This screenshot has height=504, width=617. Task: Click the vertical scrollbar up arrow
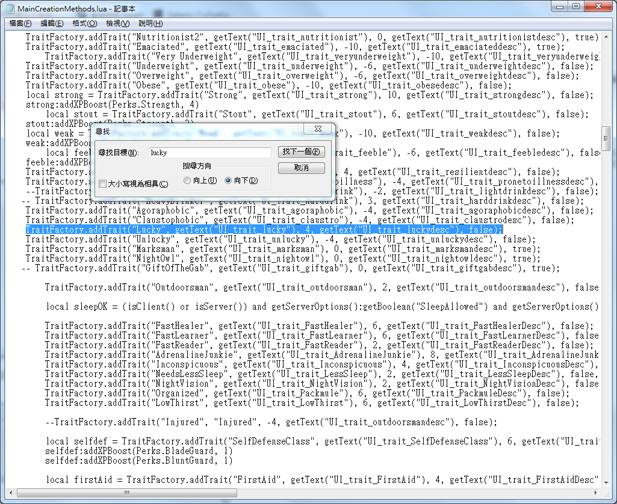tap(606, 37)
